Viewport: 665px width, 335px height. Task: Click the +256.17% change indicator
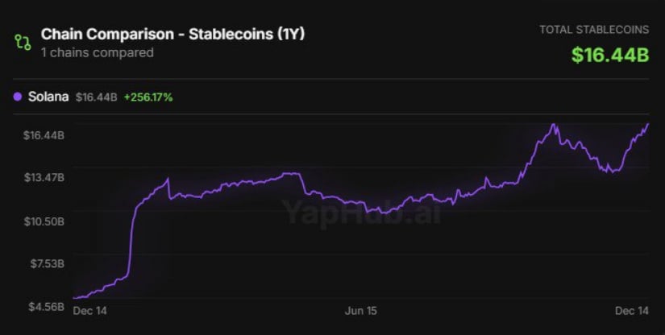pos(148,97)
